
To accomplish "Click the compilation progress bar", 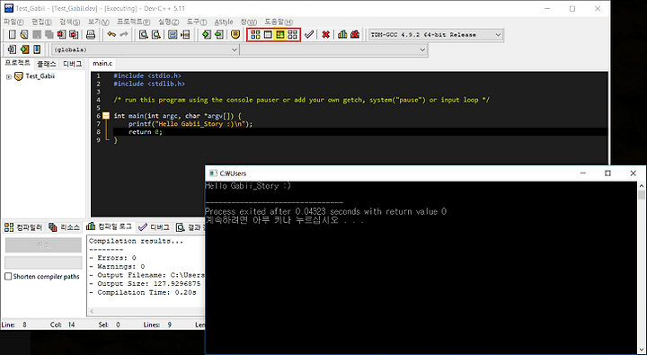I will coord(43,262).
